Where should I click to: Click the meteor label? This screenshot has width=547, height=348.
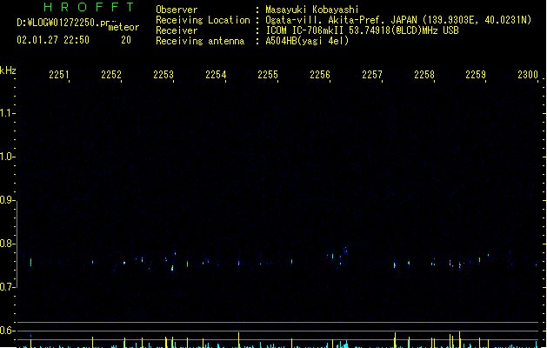pos(123,27)
